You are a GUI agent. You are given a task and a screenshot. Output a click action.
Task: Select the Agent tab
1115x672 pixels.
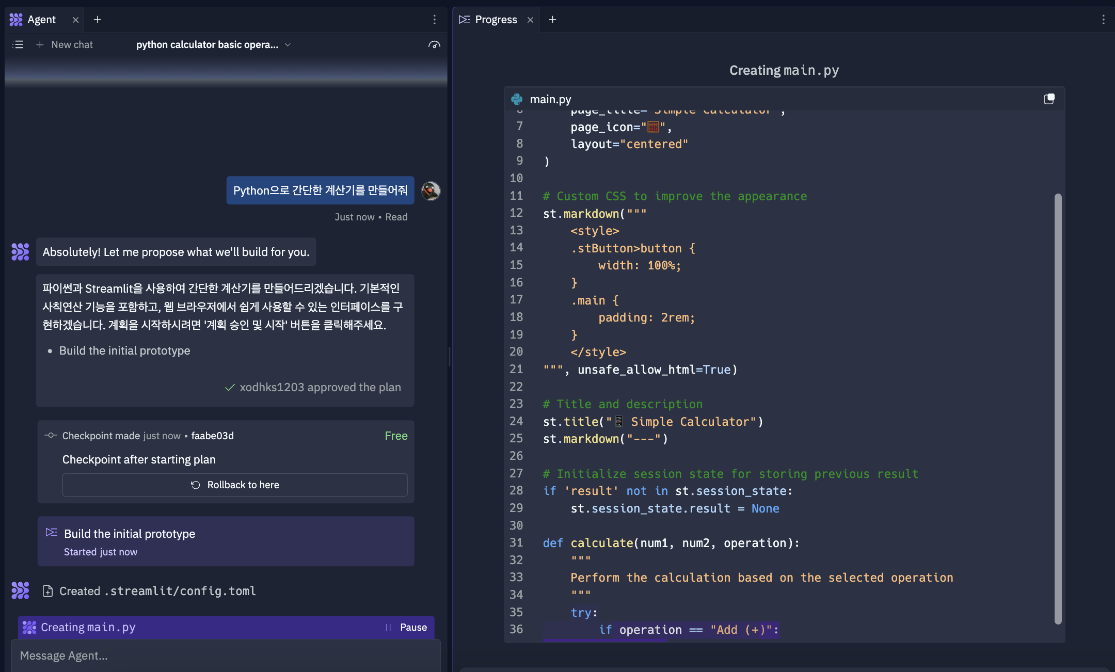42,19
